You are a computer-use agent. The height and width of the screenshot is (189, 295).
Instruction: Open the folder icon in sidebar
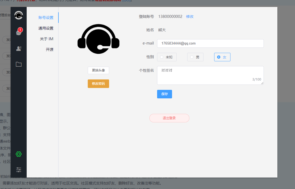19,64
